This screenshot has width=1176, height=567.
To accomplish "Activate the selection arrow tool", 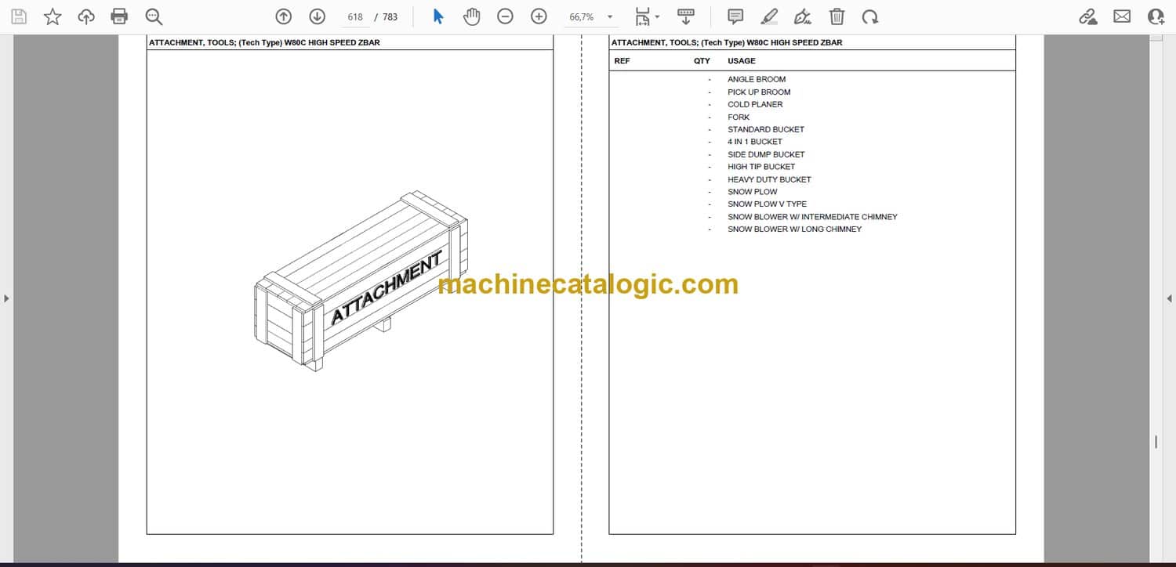I will tap(438, 16).
